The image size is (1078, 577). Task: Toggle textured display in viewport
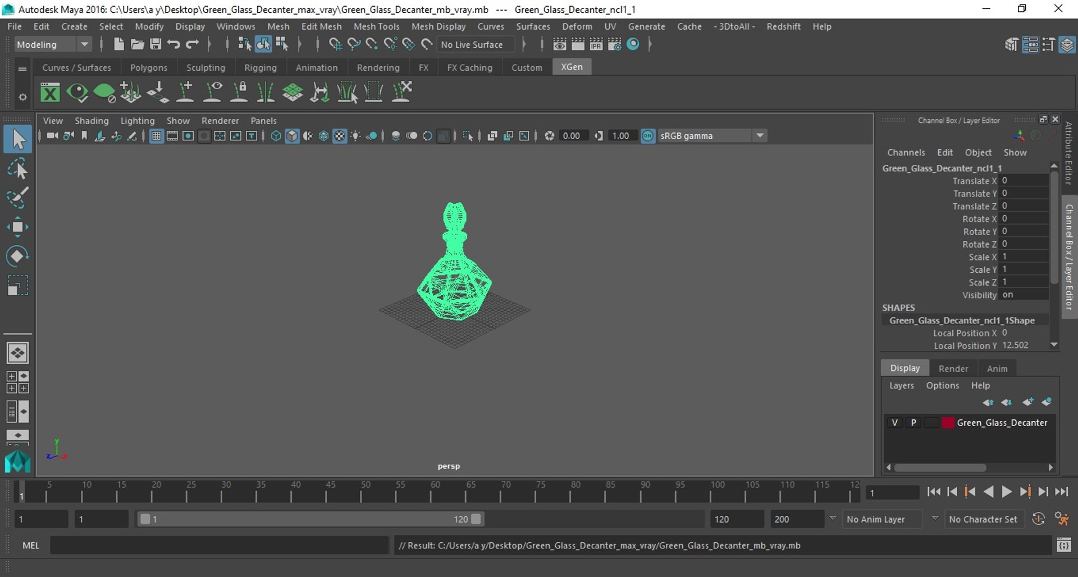[340, 136]
